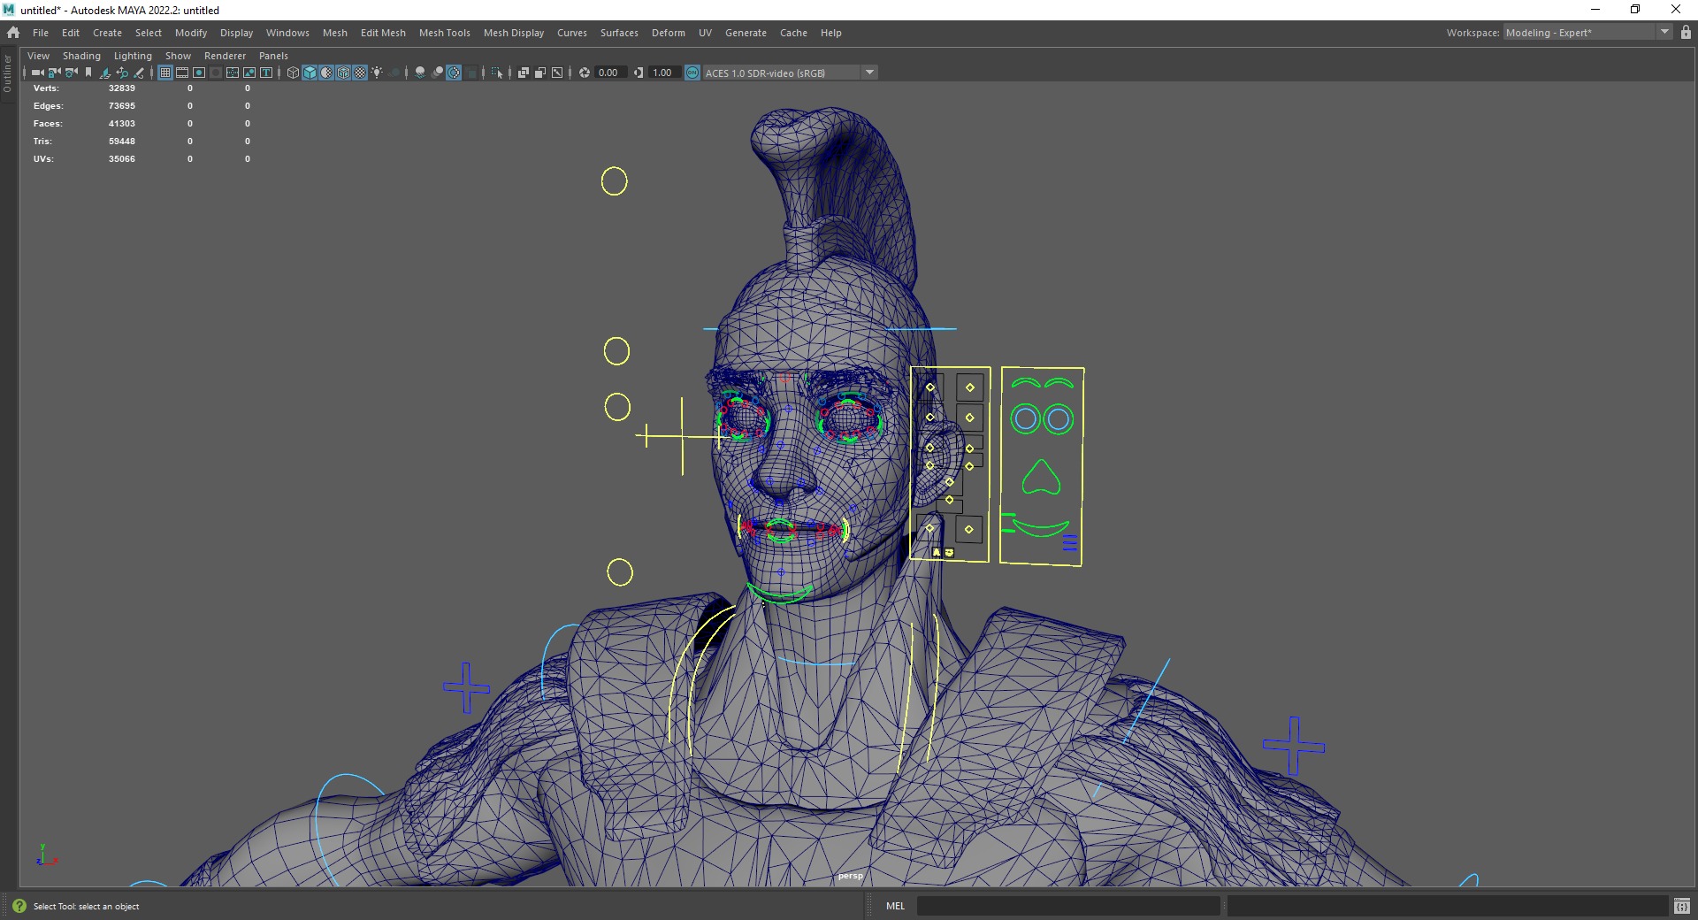The height and width of the screenshot is (920, 1698).
Task: Toggle the Image Plane icon
Action: [105, 73]
